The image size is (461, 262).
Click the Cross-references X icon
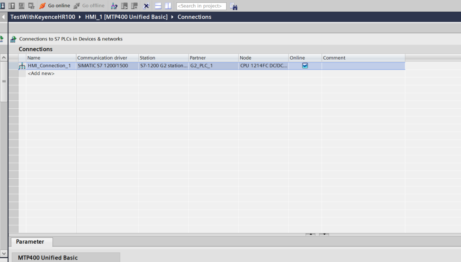(x=146, y=6)
